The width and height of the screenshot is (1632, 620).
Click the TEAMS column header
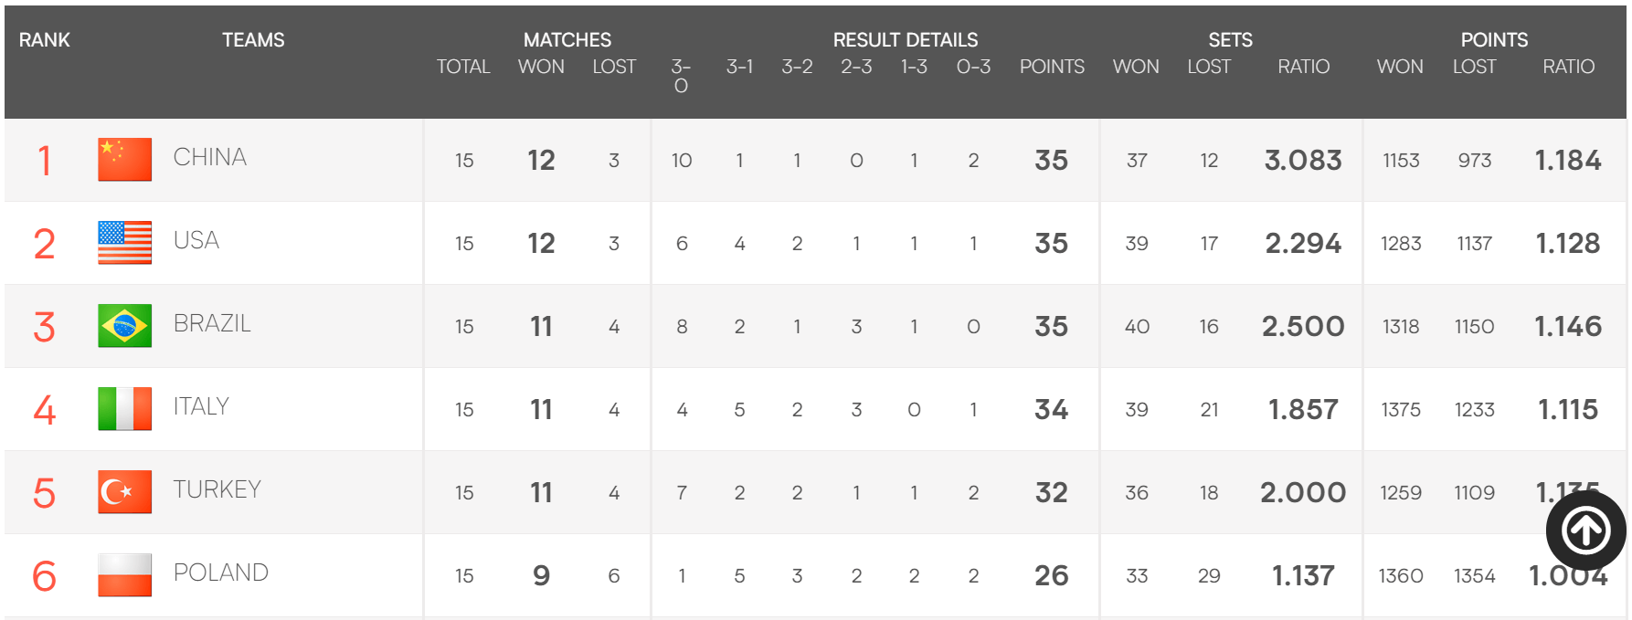(x=253, y=40)
